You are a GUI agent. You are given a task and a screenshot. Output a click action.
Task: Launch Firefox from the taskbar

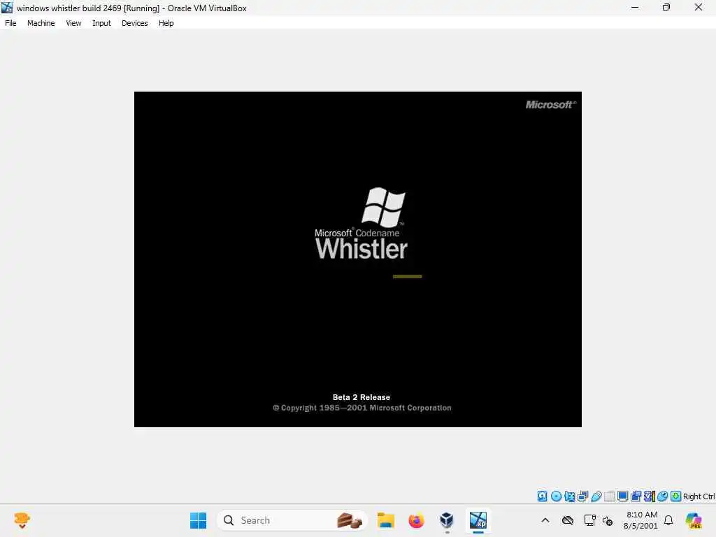tap(416, 520)
